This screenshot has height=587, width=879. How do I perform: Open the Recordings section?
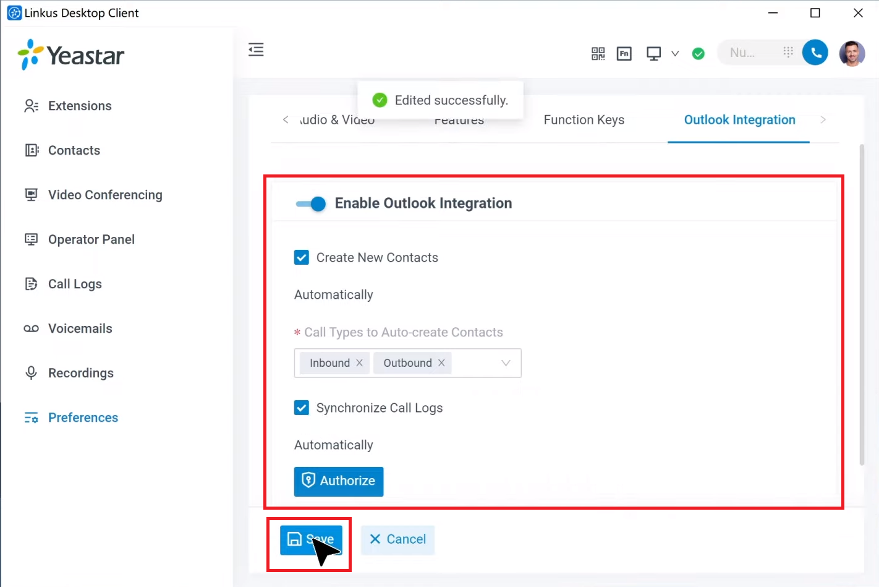pyautogui.click(x=80, y=372)
